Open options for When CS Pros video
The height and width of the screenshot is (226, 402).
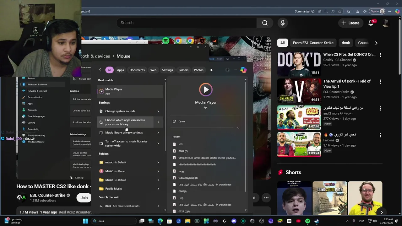[380, 55]
